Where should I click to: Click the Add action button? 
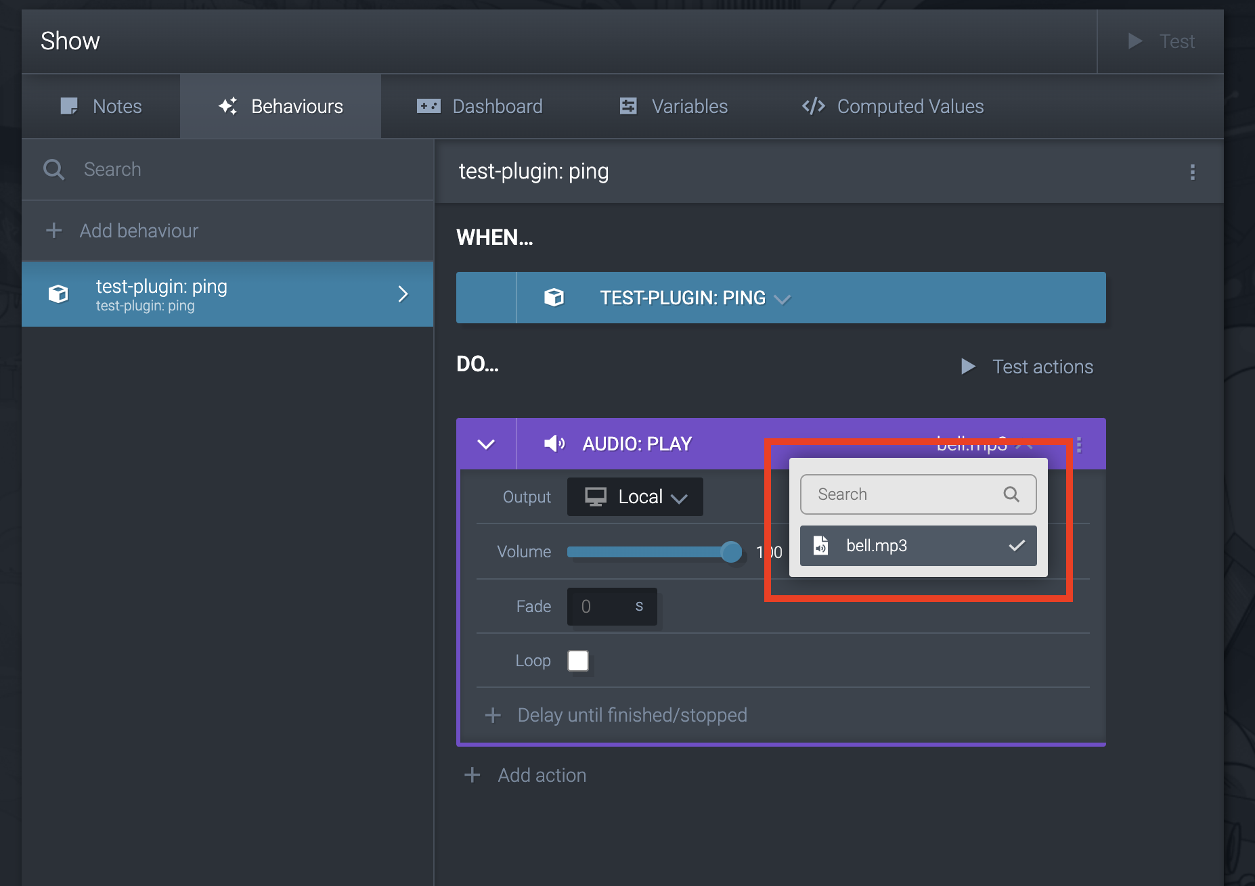(525, 775)
